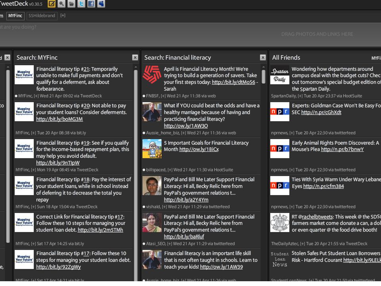Click the #18 link in tip 18
The image size is (381, 286).
point(85,180)
